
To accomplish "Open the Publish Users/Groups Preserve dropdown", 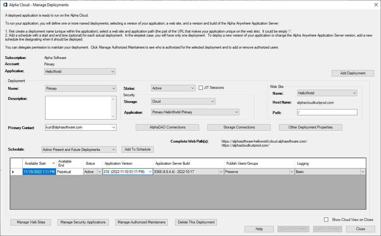I will tap(292, 172).
